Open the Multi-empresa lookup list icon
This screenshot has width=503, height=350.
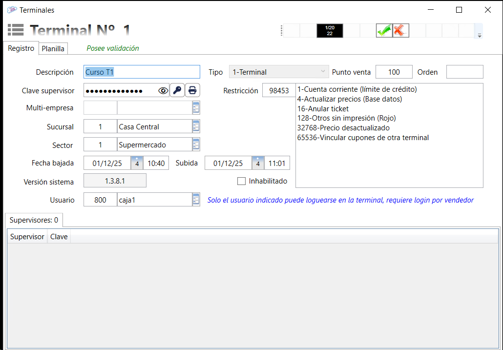(196, 108)
